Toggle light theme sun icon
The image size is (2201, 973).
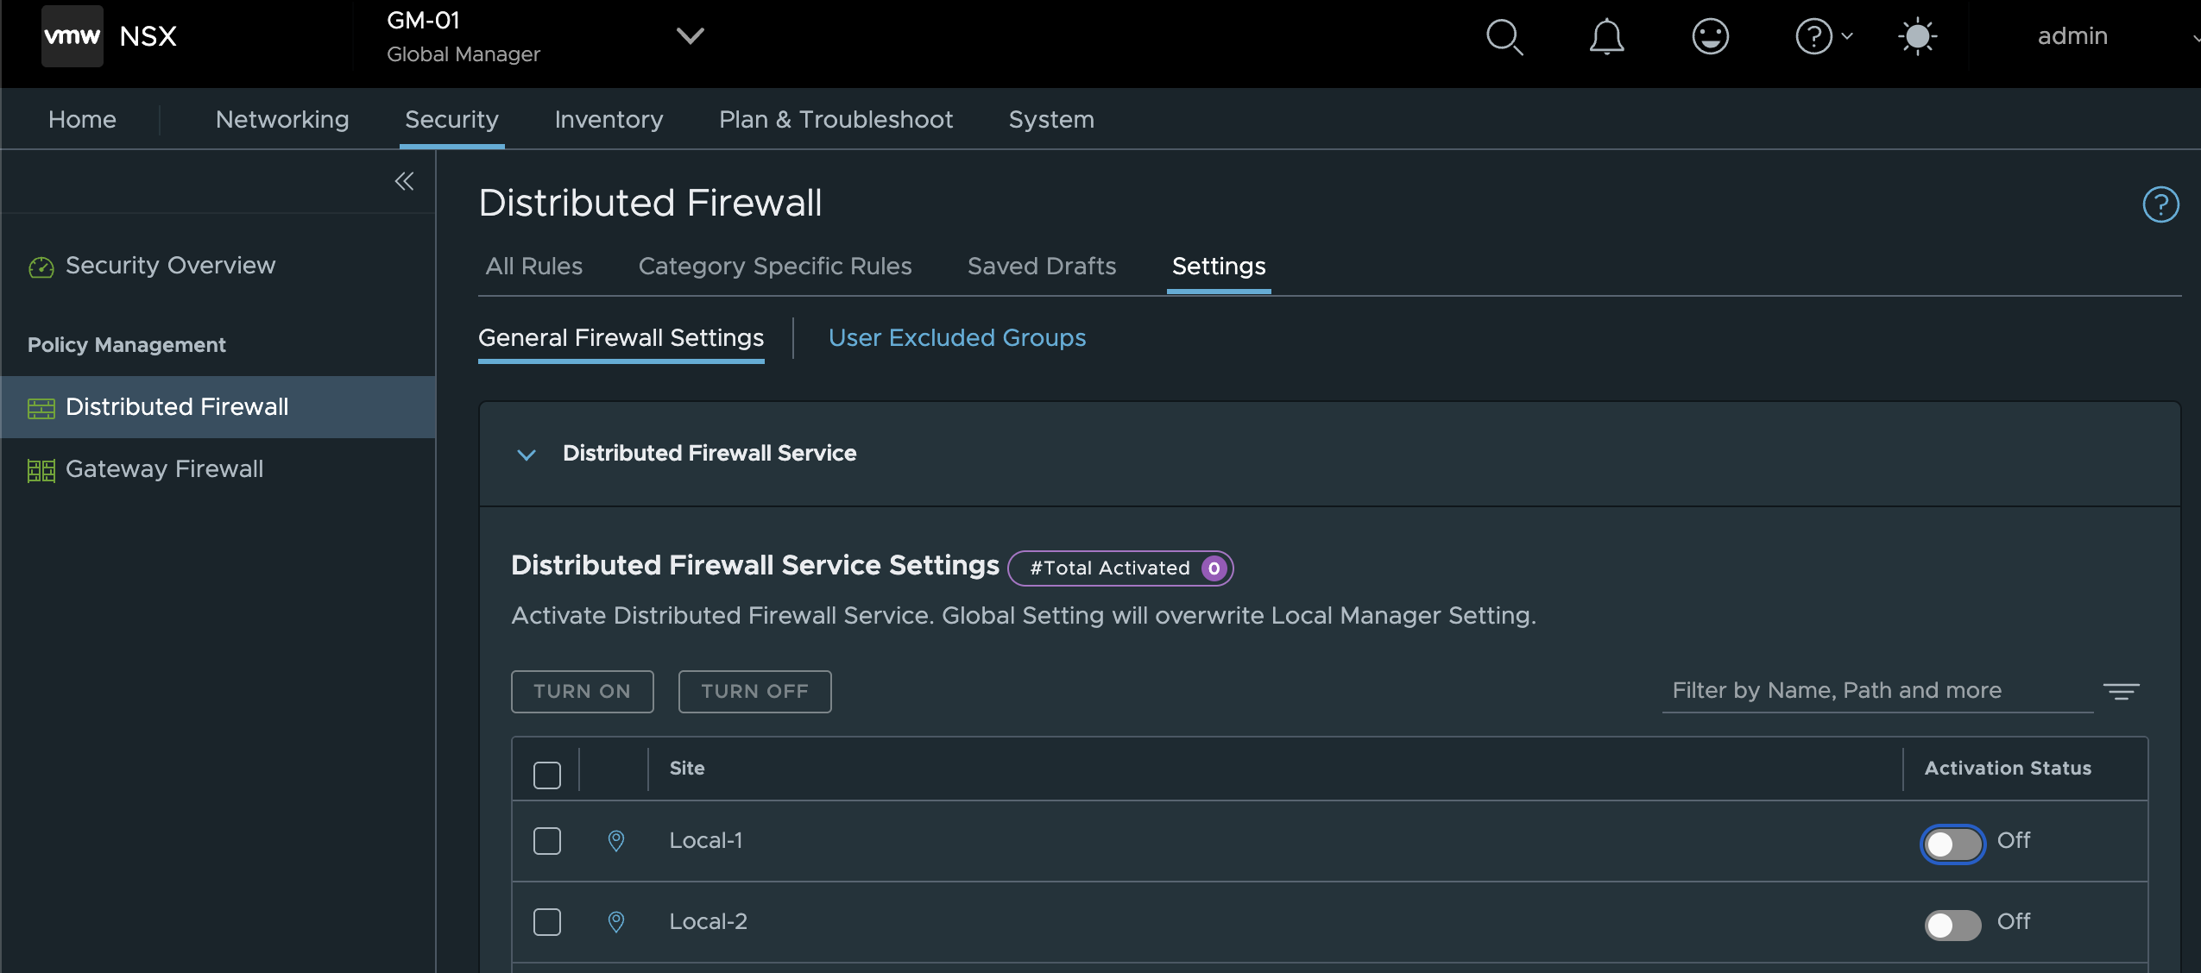coord(1917,37)
